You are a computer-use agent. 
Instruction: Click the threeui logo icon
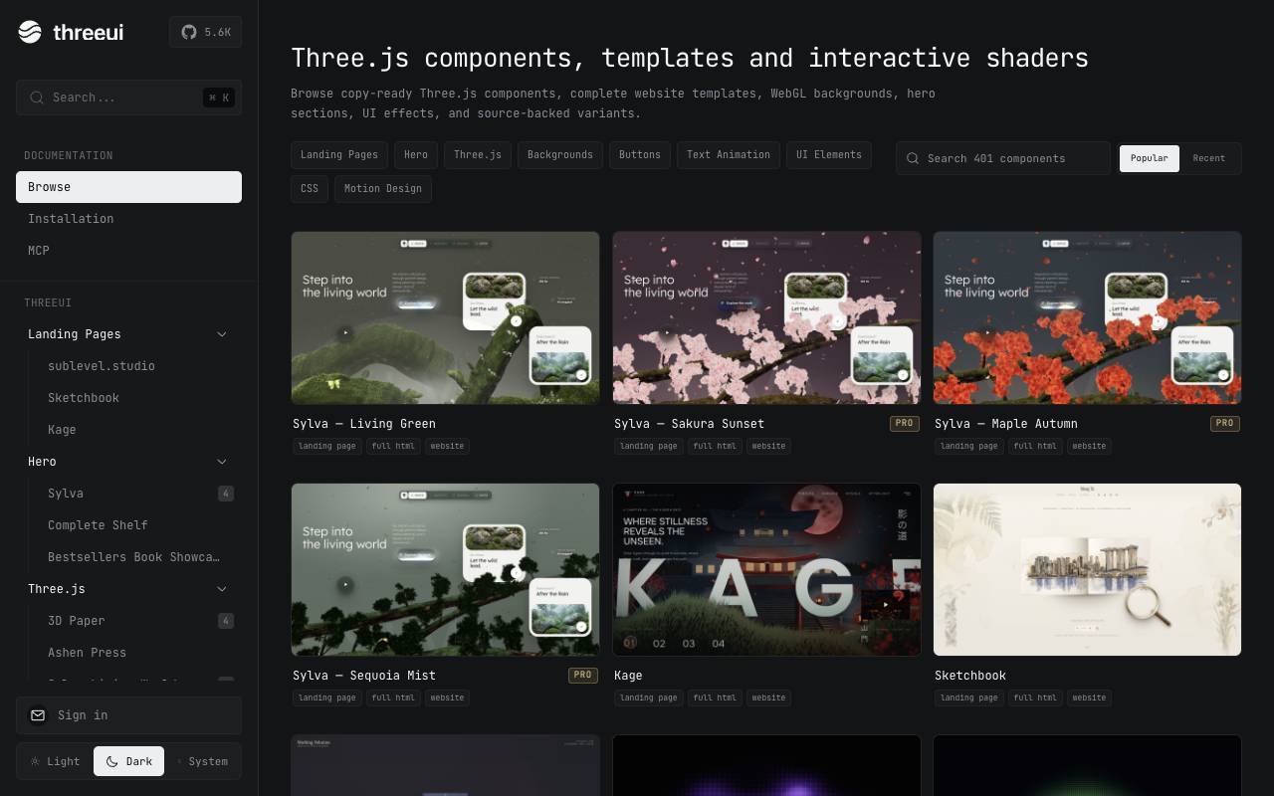click(x=30, y=32)
